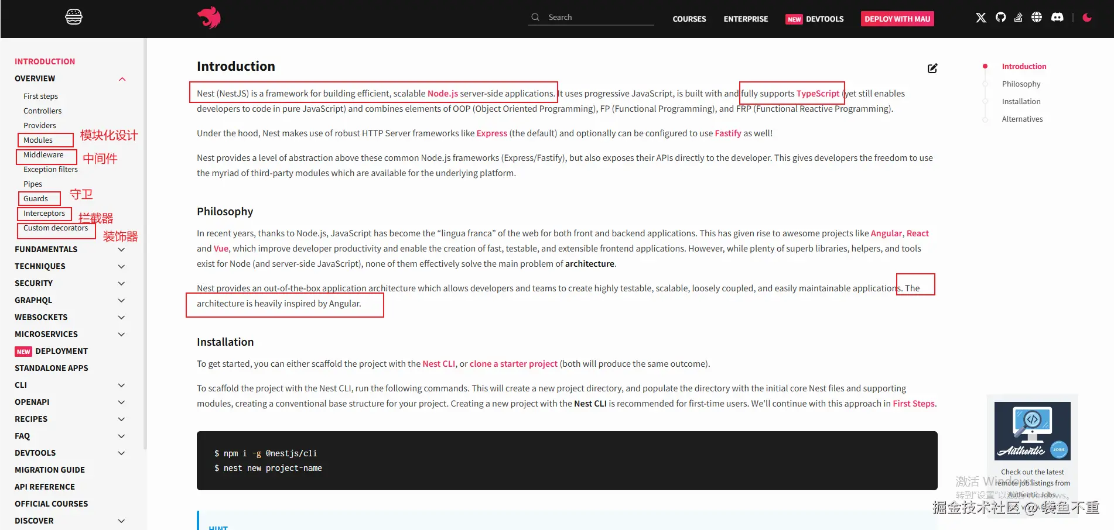
Task: Follow the Fastify link
Action: coord(728,133)
